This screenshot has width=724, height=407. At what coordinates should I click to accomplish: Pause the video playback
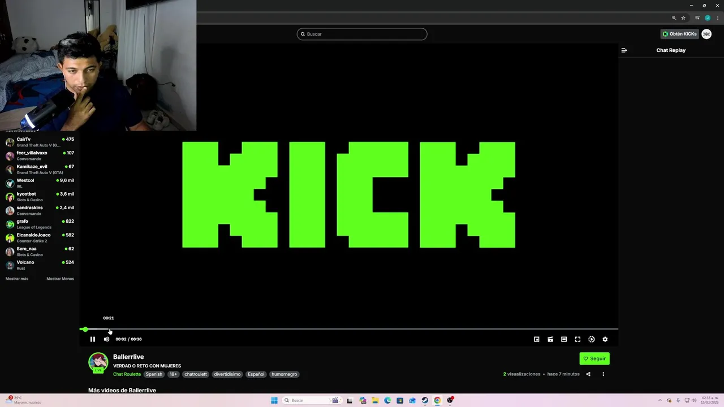coord(93,339)
